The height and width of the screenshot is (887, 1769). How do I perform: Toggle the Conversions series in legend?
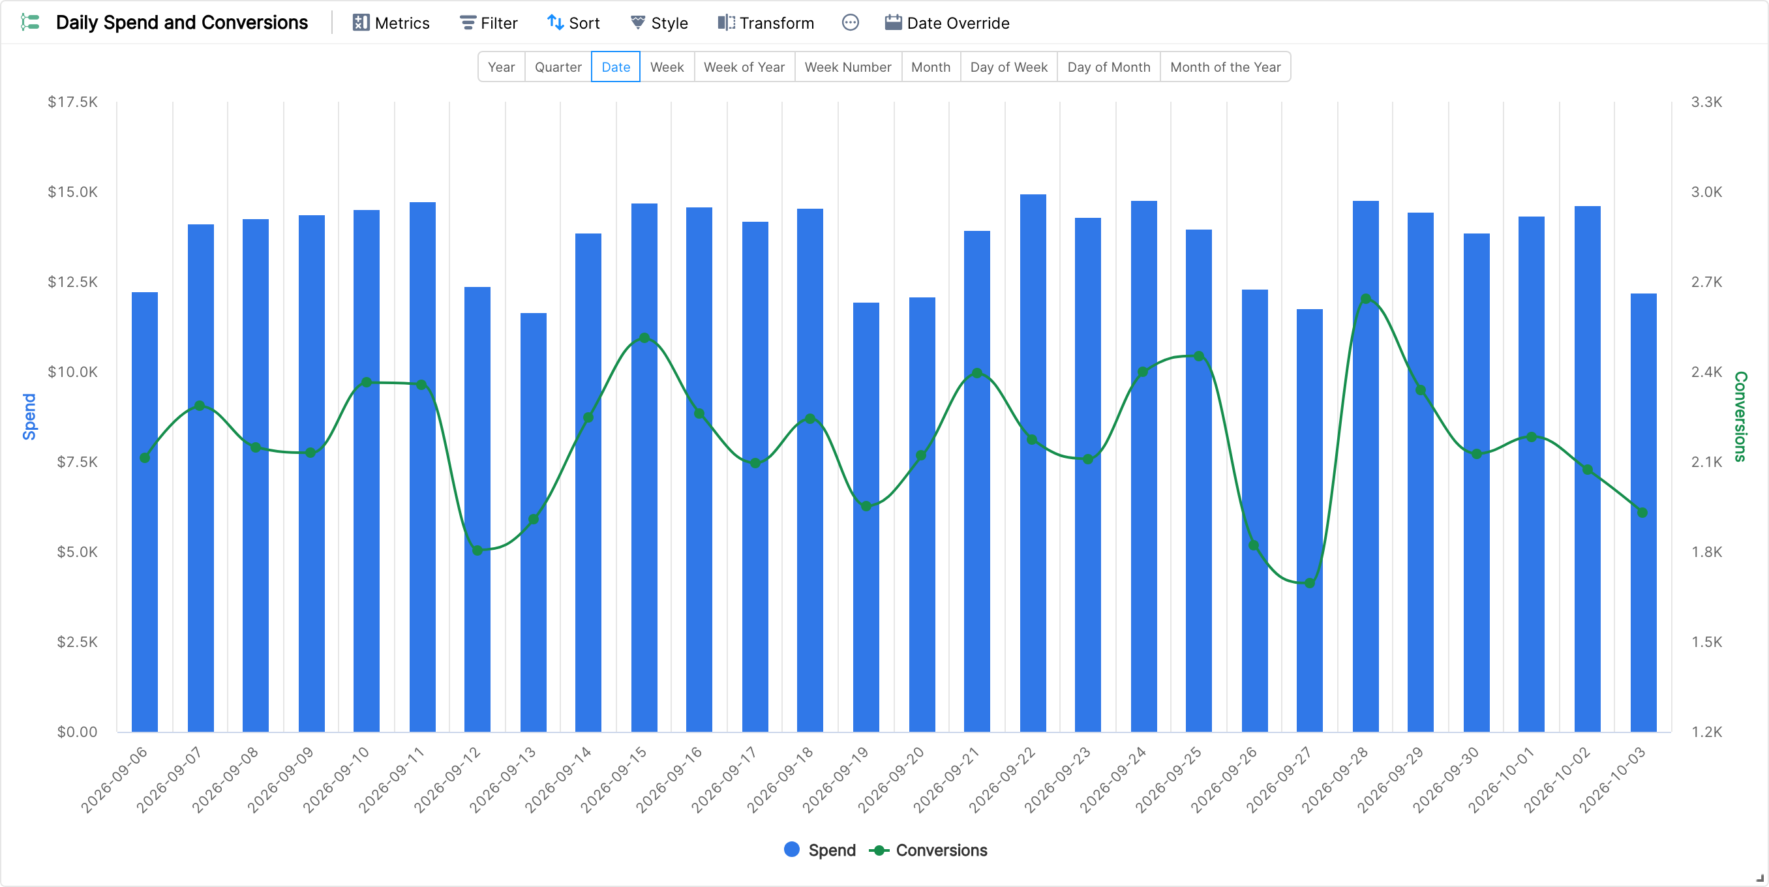(x=928, y=850)
